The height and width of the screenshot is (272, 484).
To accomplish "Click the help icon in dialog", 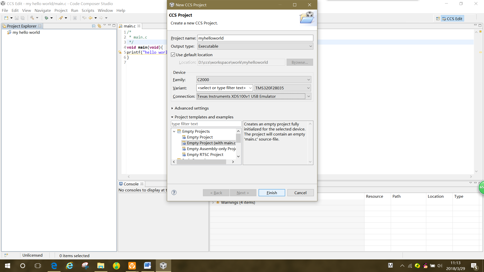I will point(174,193).
